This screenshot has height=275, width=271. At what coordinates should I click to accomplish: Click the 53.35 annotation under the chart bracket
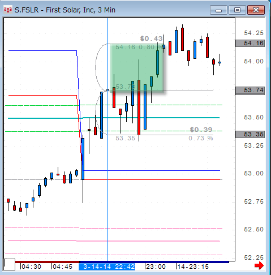click(125, 138)
